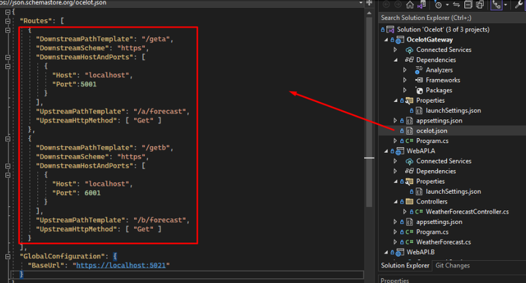This screenshot has width=526, height=283.
Task: Click the Packages icon
Action: [x=419, y=91]
